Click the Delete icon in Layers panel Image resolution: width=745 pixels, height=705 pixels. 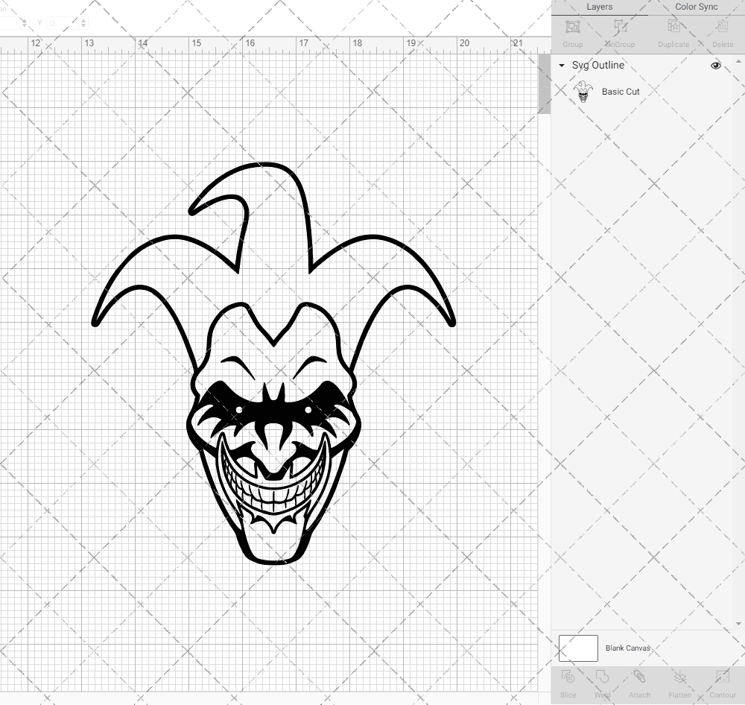click(722, 31)
